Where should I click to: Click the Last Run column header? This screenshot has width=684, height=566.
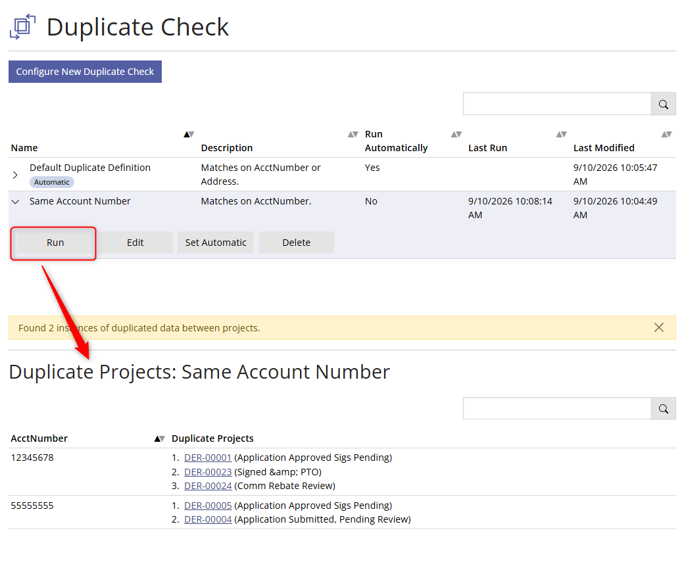pyautogui.click(x=488, y=148)
